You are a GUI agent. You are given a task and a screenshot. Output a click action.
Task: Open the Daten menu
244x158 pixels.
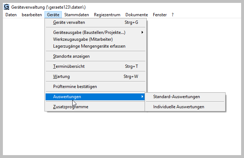pyautogui.click(x=11, y=15)
